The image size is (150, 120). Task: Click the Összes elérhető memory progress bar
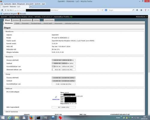[x=64, y=60]
